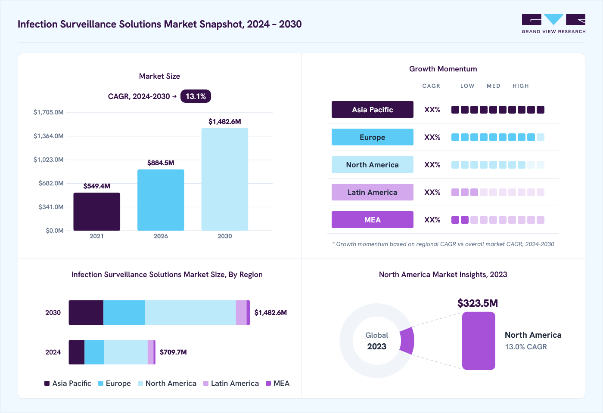
Task: Click the Europe legend swatch
Action: (x=101, y=383)
